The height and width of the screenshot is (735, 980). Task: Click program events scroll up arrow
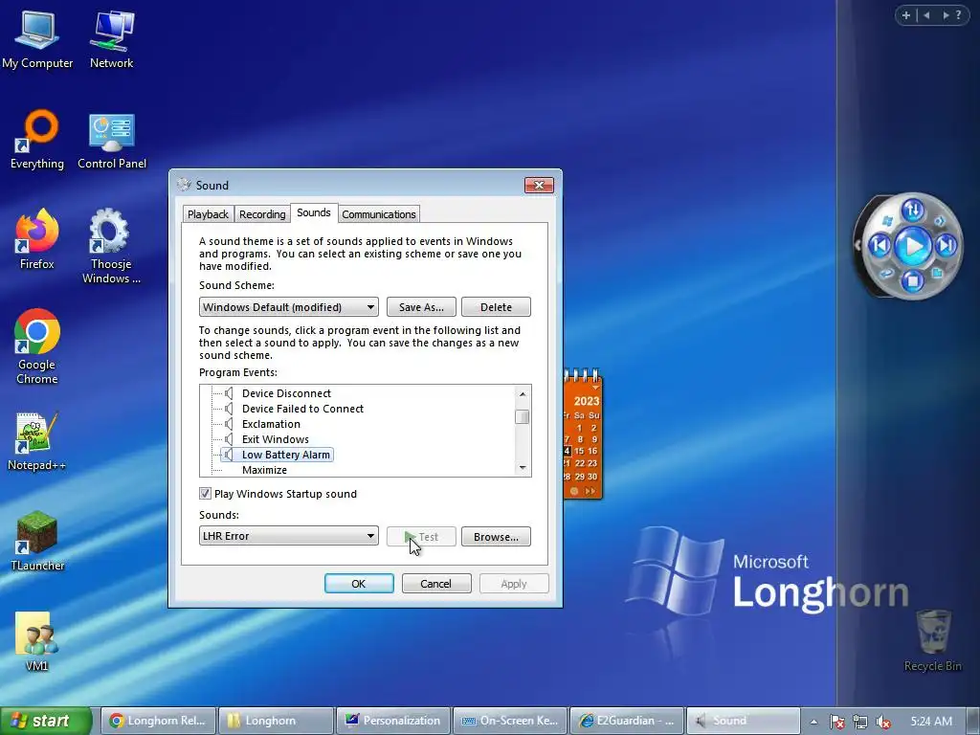point(523,393)
